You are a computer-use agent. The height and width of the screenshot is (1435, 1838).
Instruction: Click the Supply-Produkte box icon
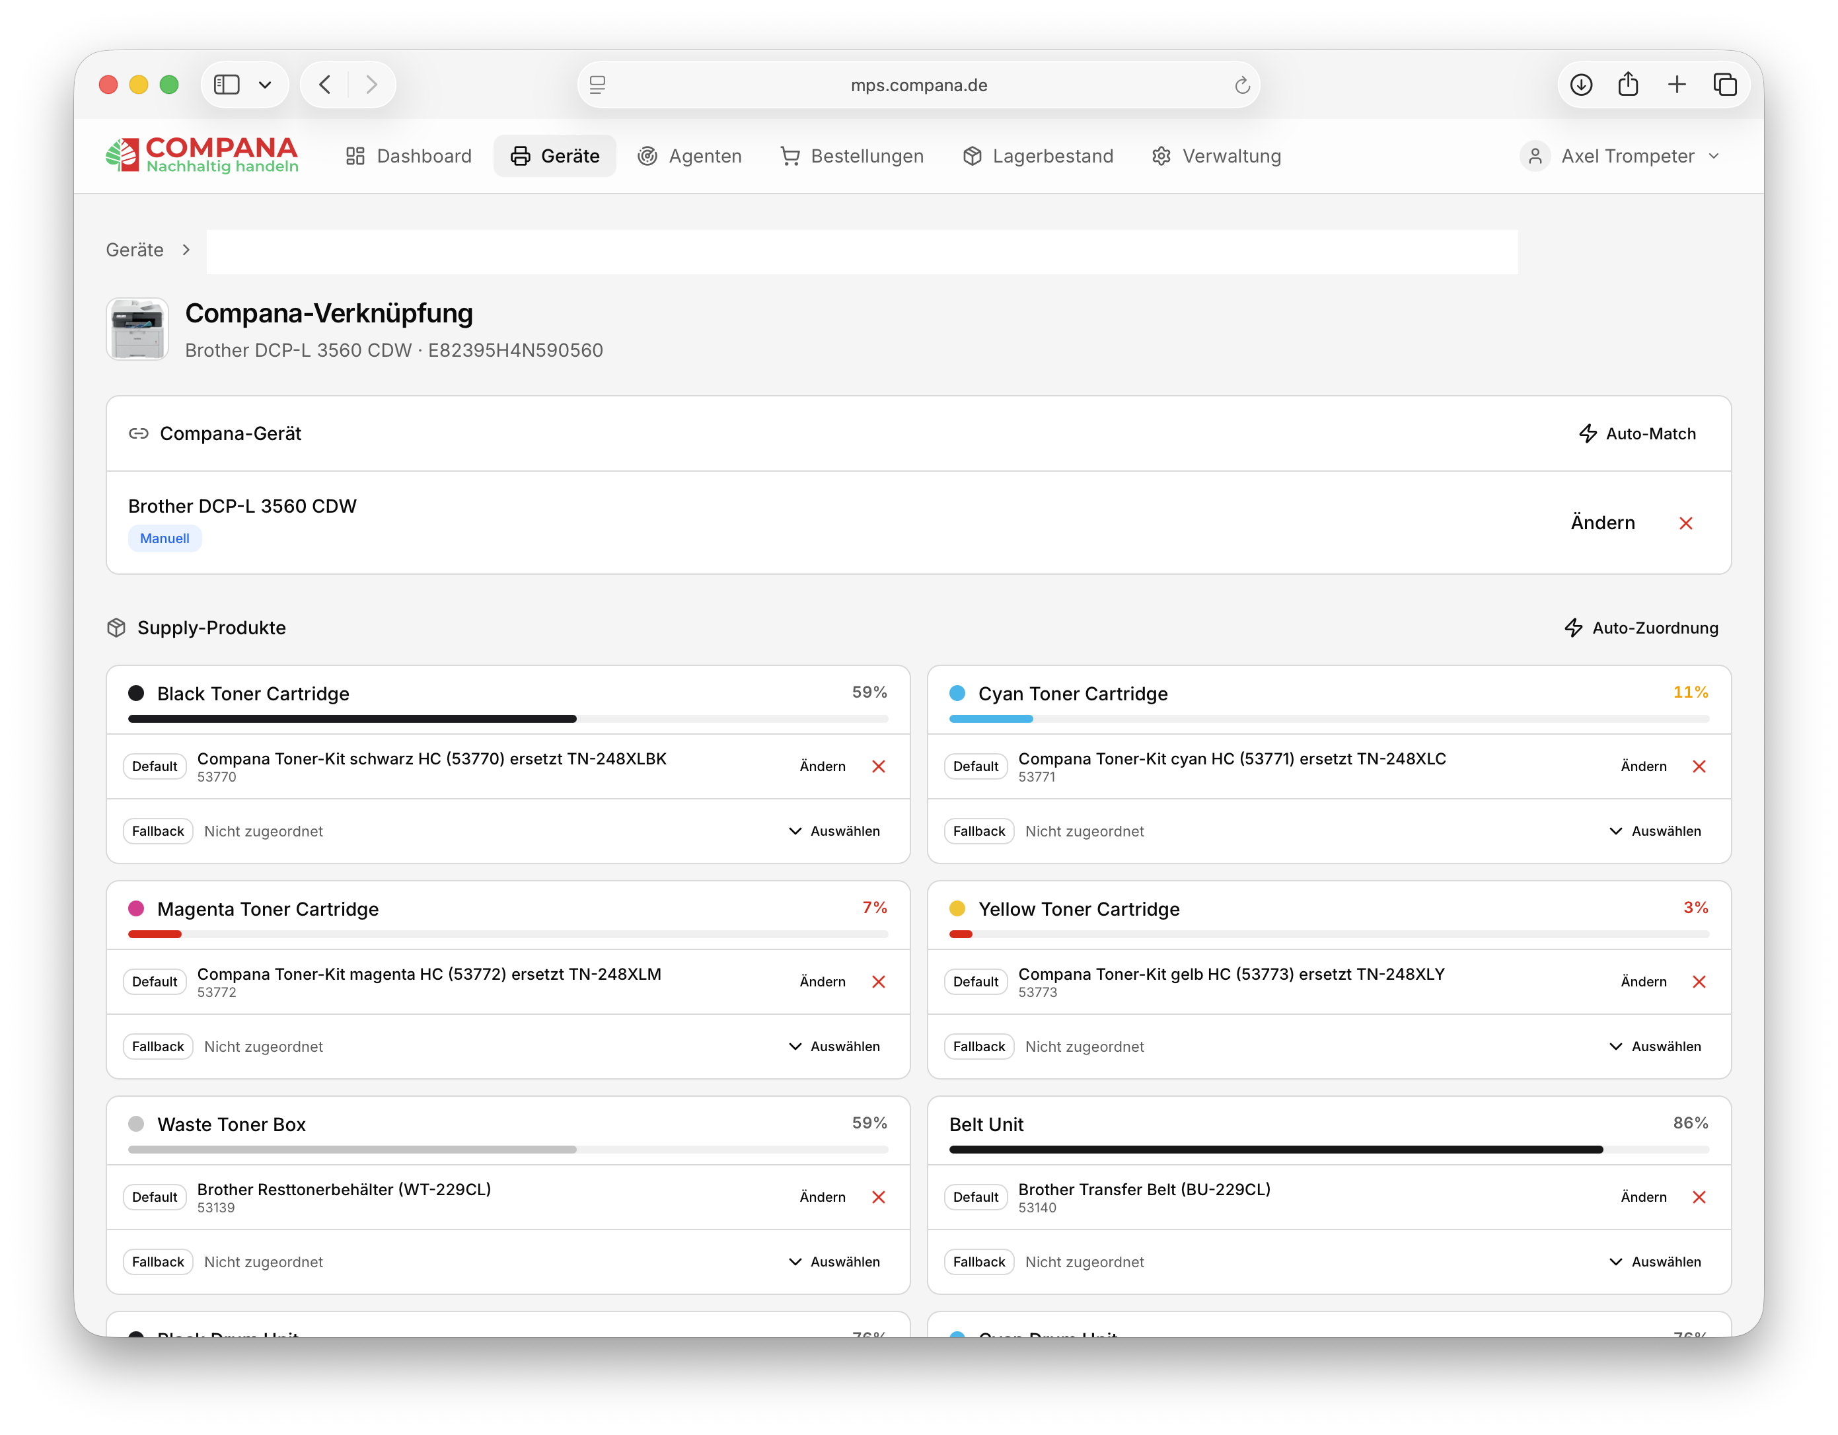click(x=116, y=628)
